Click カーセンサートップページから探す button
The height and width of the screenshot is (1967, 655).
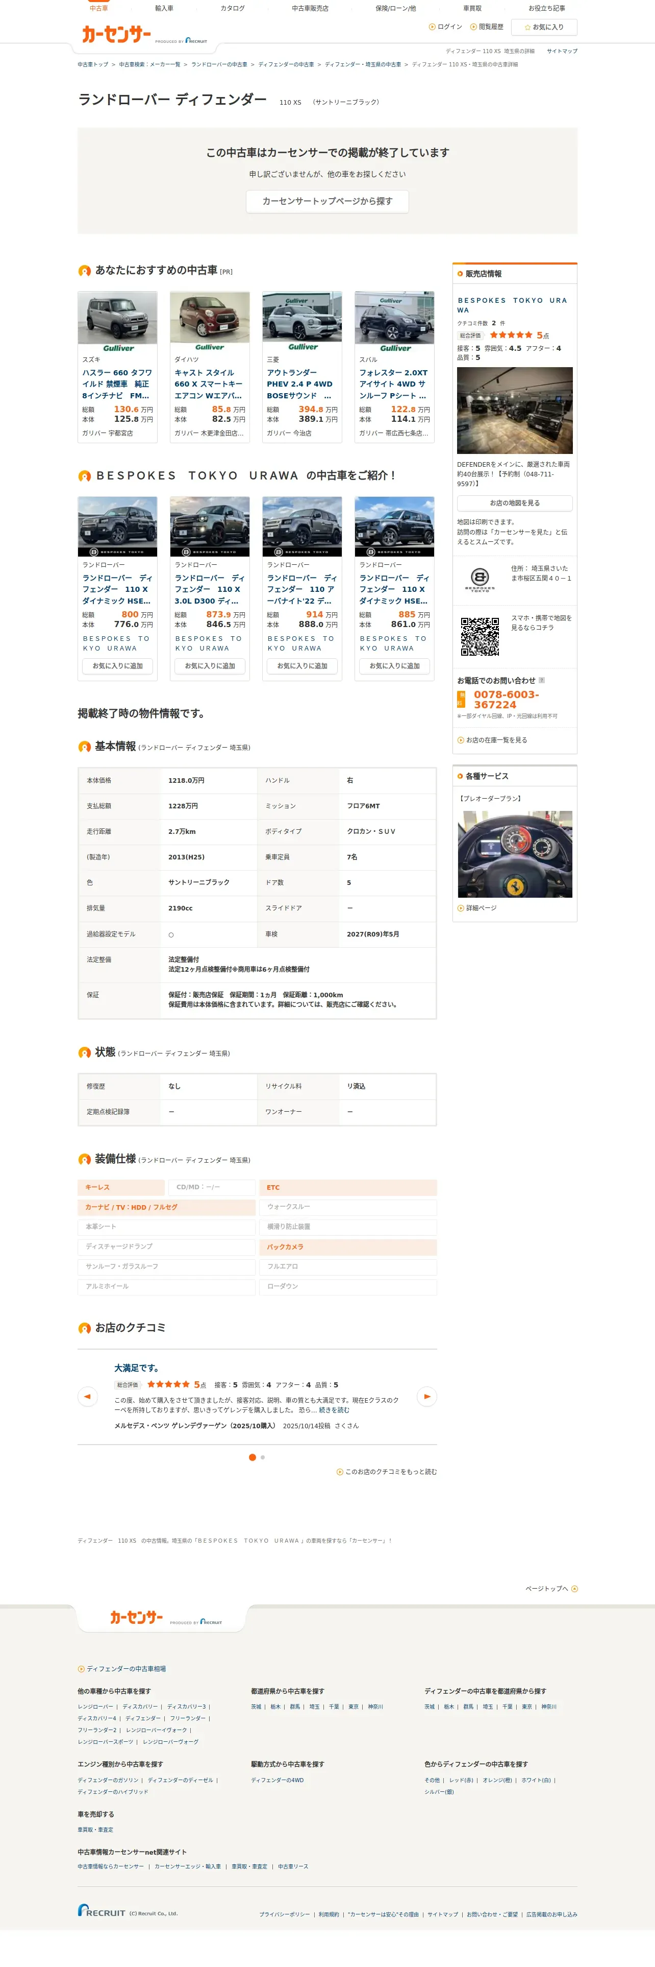[x=327, y=202]
